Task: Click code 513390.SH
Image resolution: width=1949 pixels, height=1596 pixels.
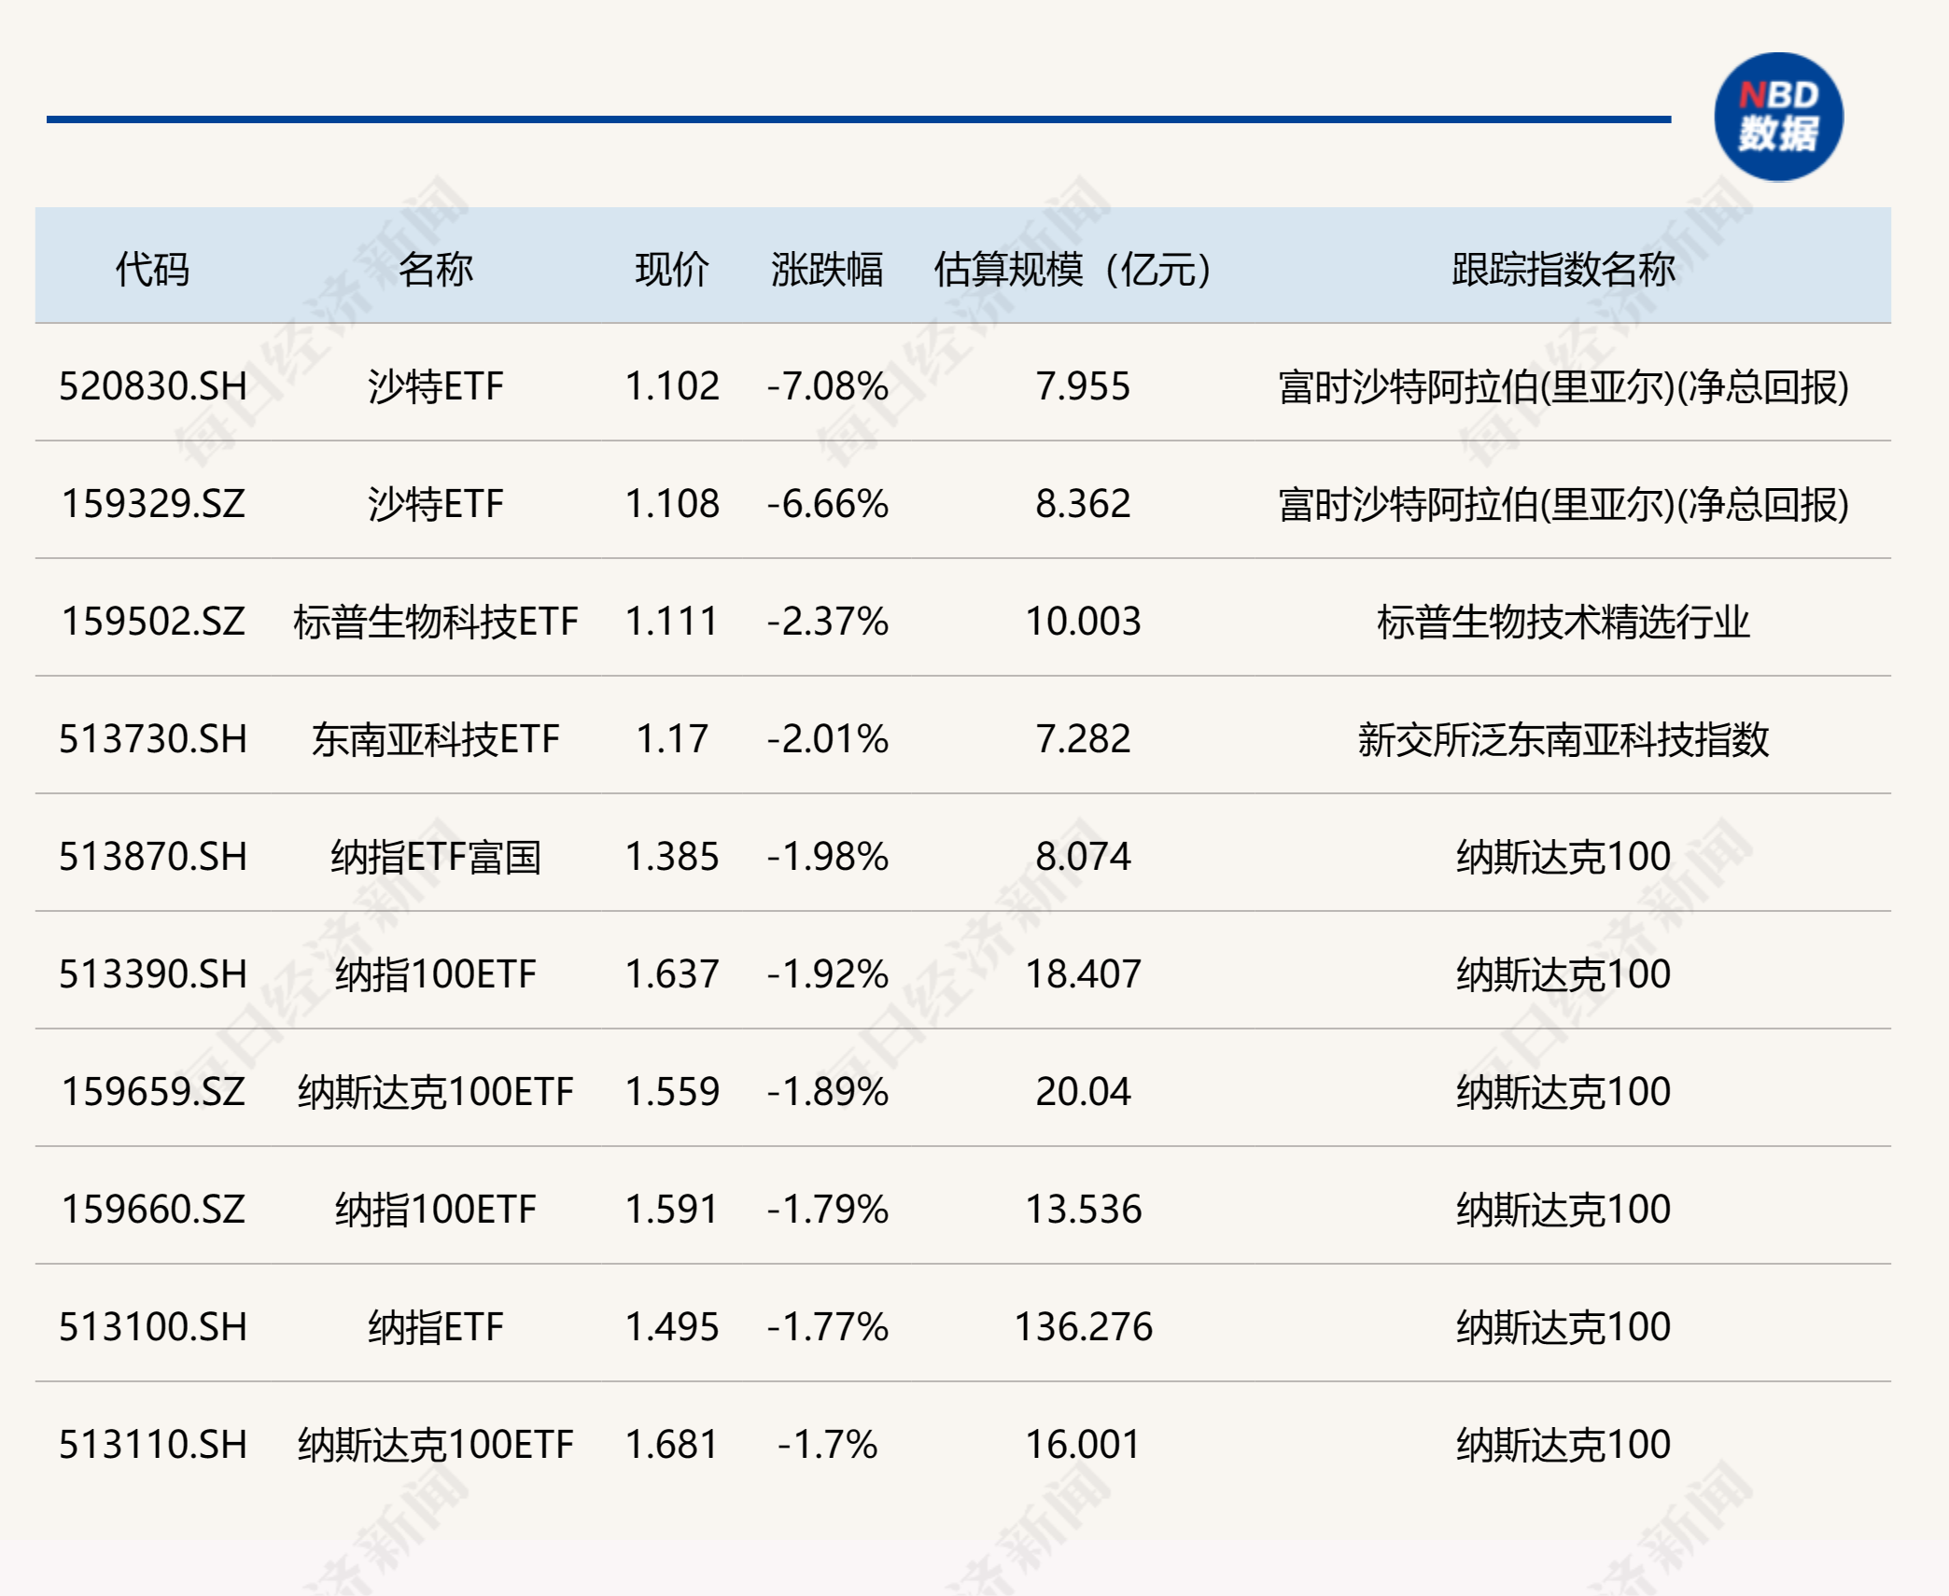Action: click(153, 974)
